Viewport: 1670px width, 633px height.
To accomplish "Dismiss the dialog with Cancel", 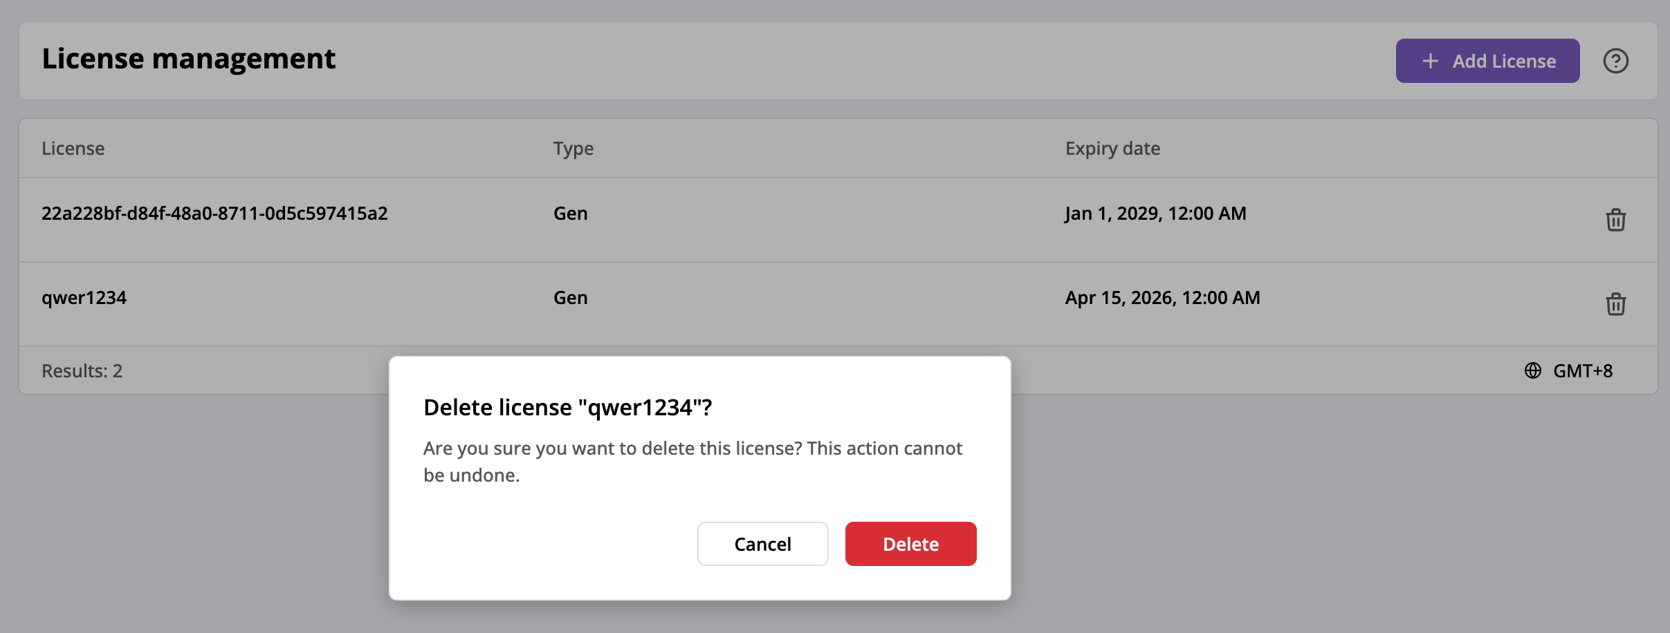I will tap(762, 544).
